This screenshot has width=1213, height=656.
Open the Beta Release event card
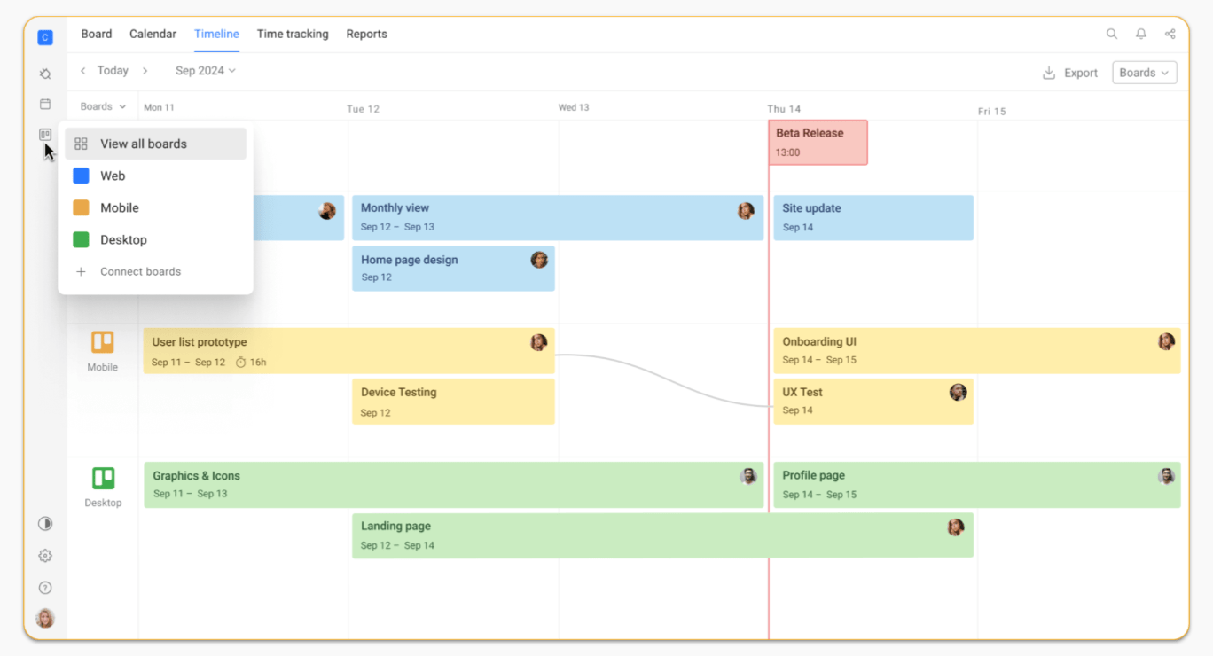click(818, 142)
